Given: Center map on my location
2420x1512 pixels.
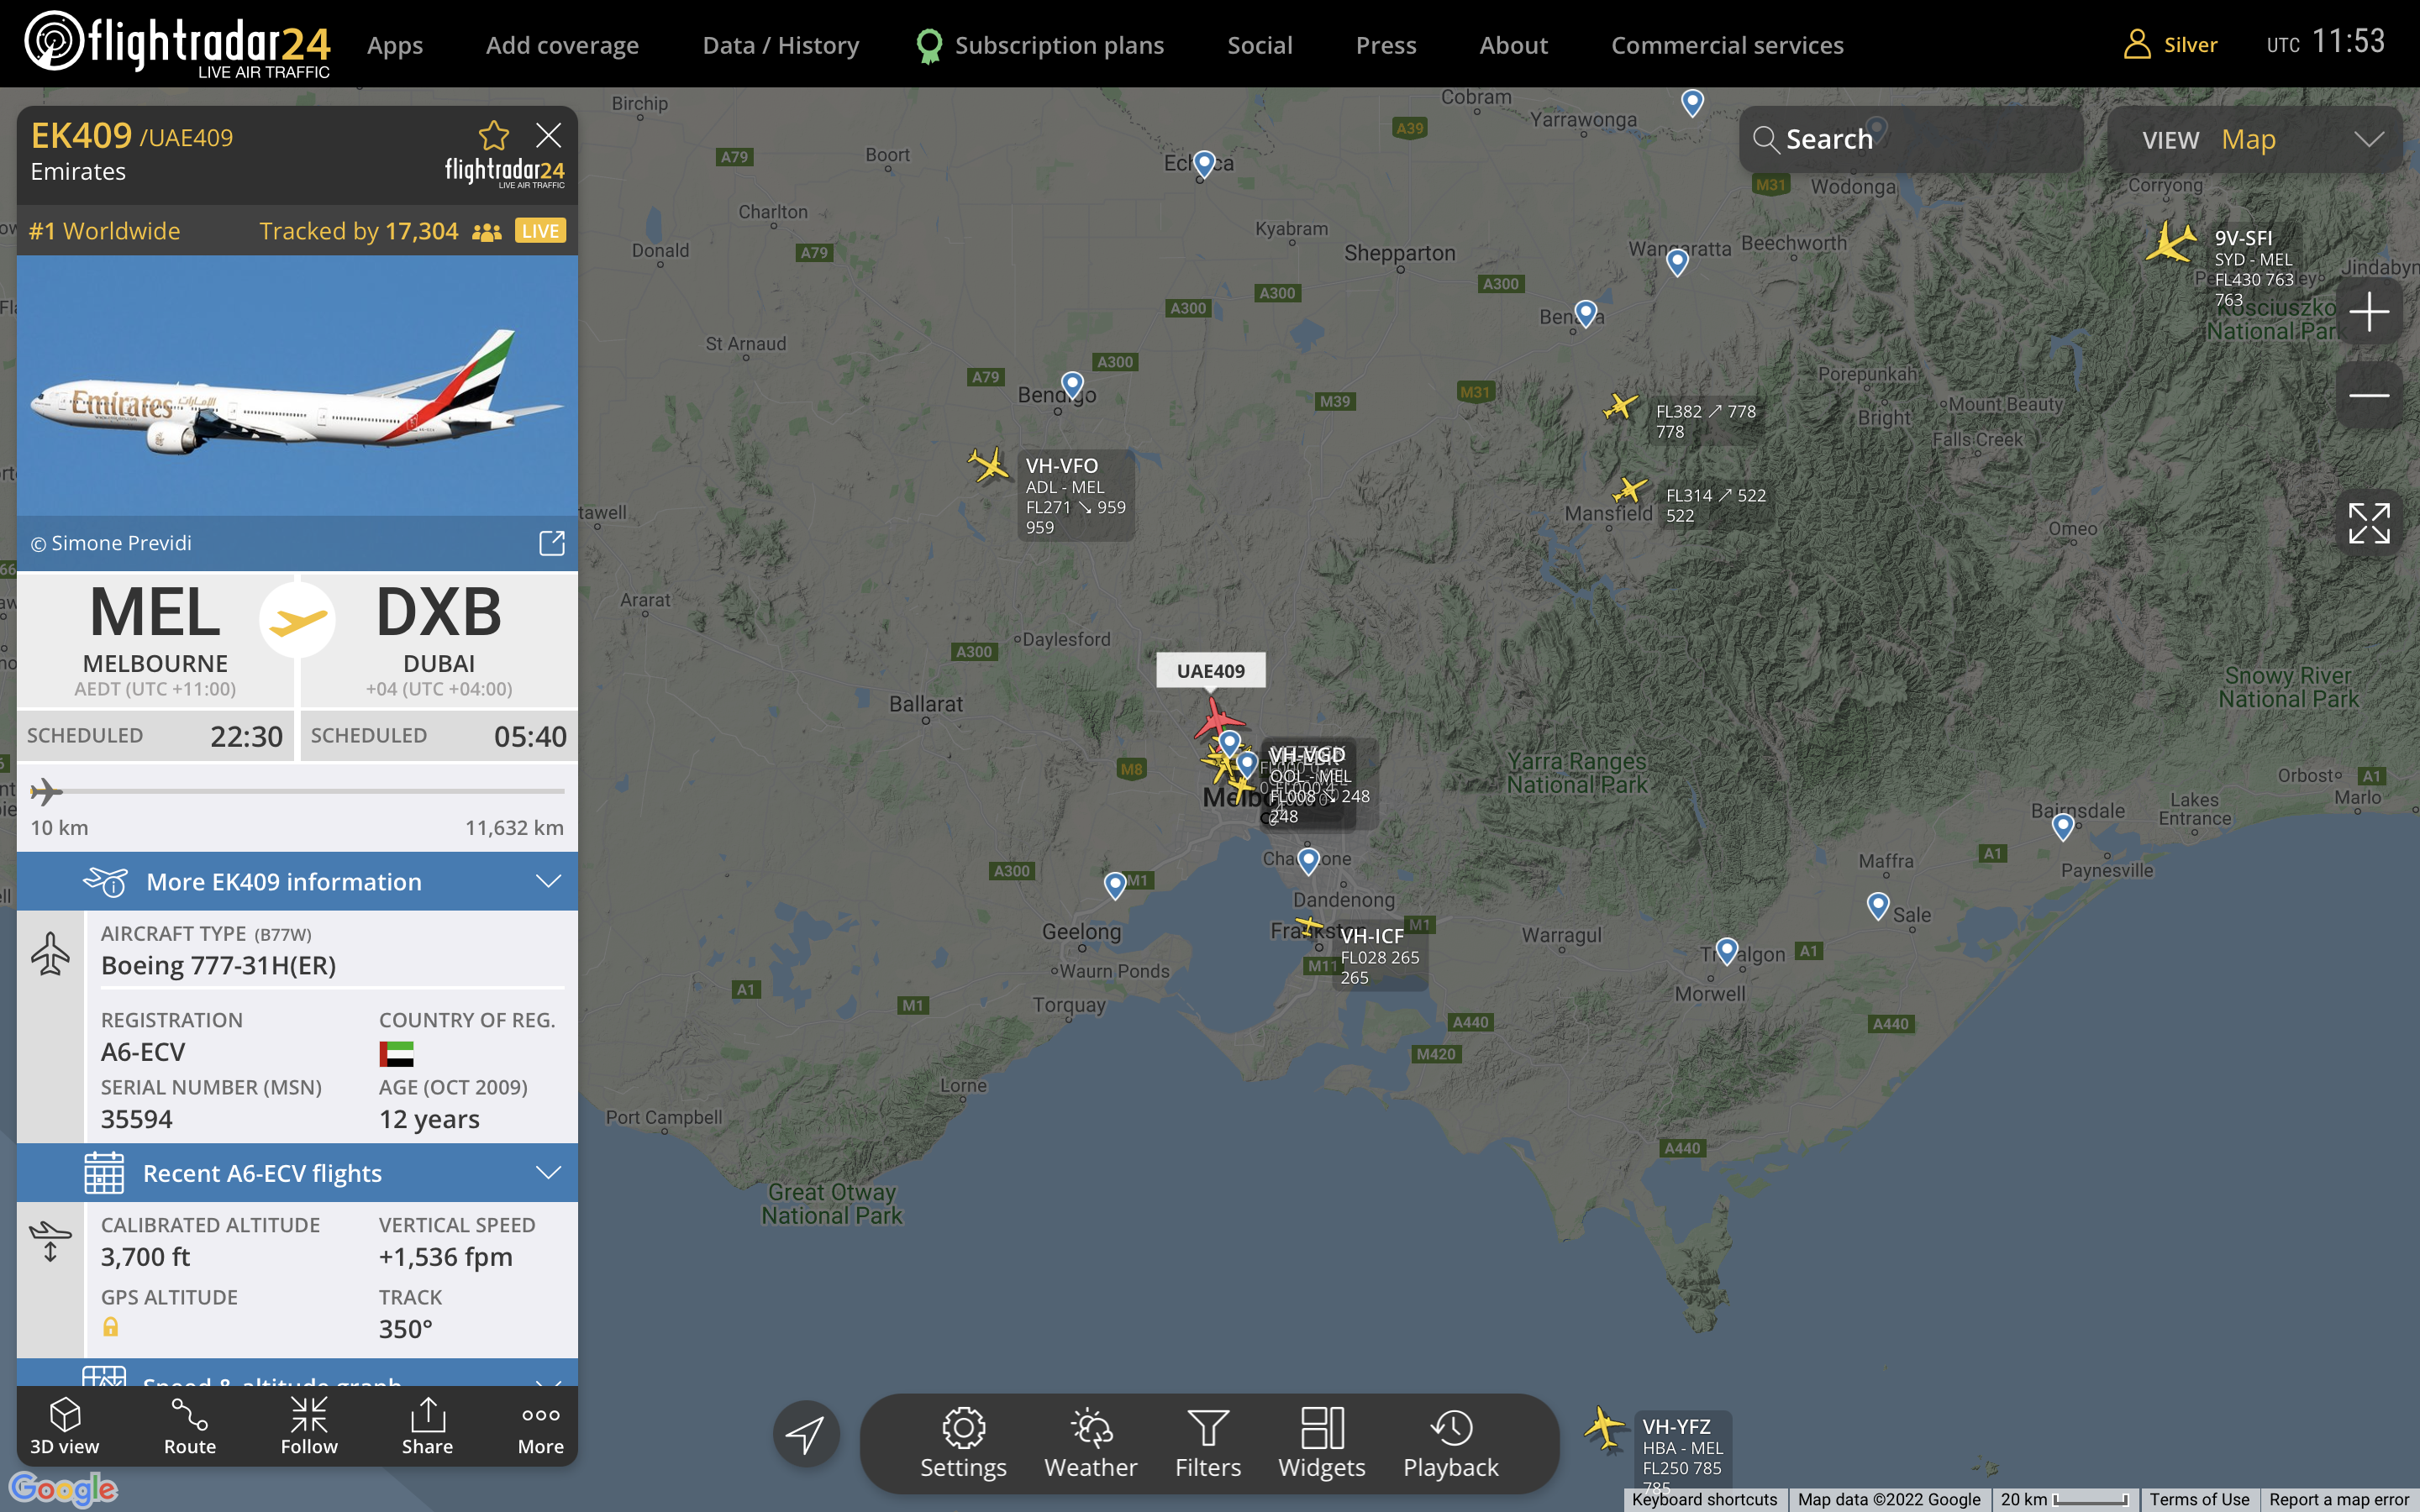Looking at the screenshot, I should click(x=806, y=1434).
